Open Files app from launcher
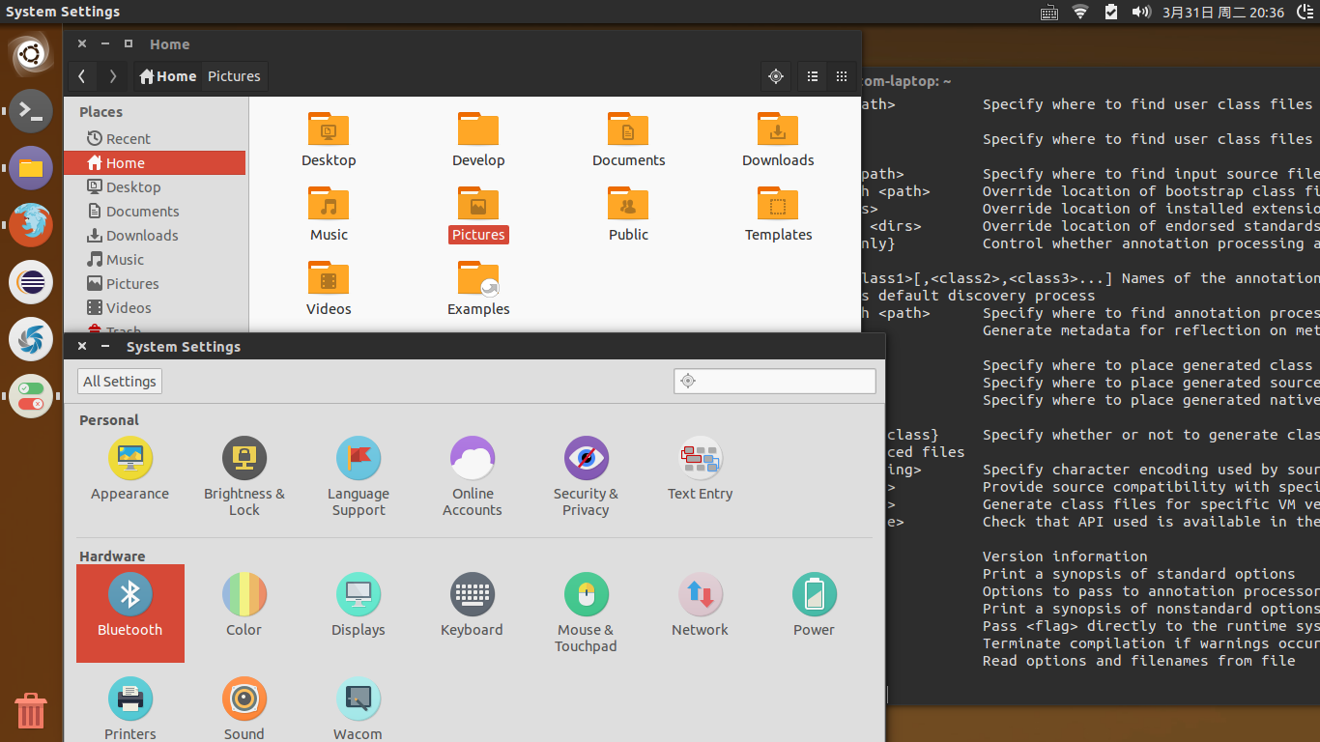This screenshot has width=1320, height=742. click(31, 168)
